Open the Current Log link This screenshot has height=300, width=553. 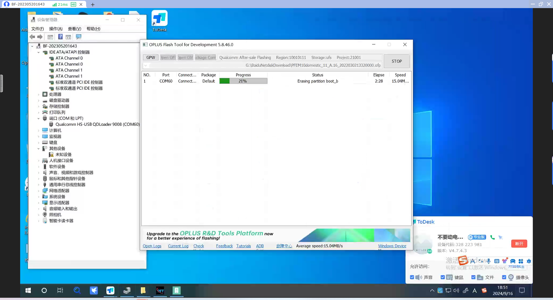tap(178, 246)
